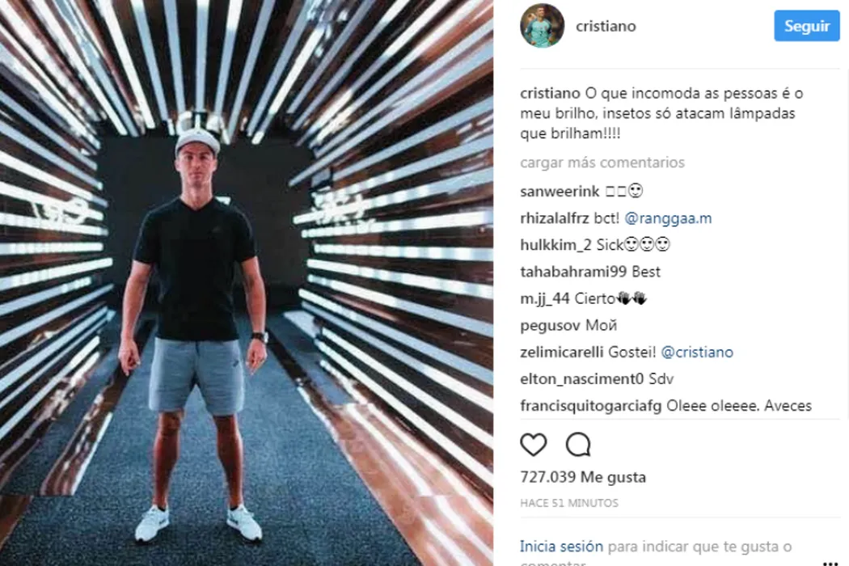849x566 pixels.
Task: Click the cristiano profile avatar
Action: (x=542, y=25)
